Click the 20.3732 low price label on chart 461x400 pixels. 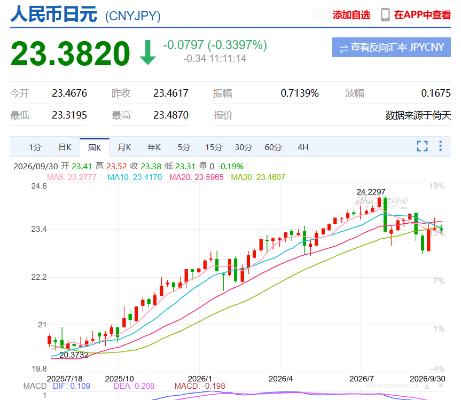click(74, 355)
